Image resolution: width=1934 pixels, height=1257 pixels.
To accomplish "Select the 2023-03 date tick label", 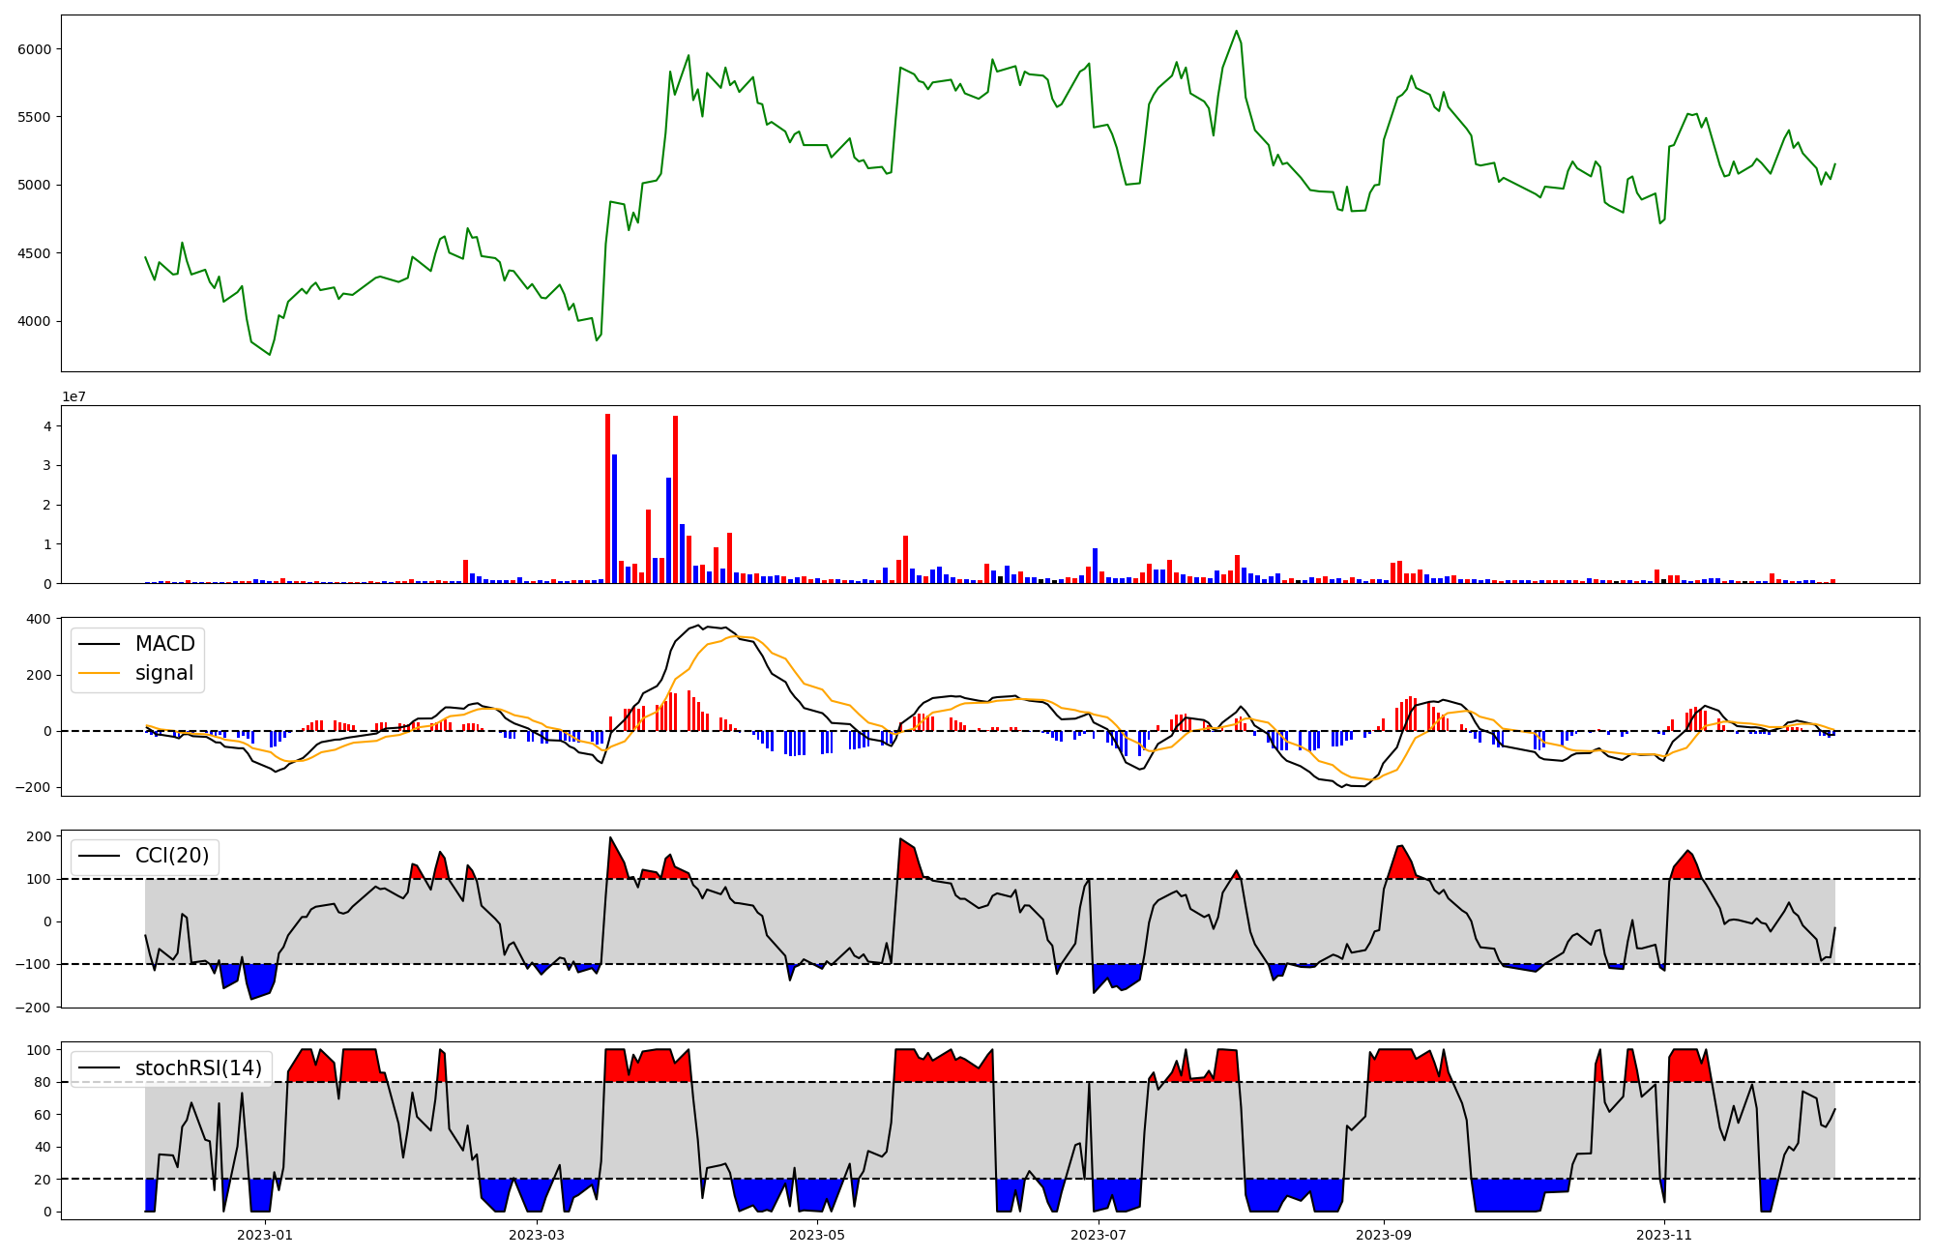I will (x=536, y=1235).
